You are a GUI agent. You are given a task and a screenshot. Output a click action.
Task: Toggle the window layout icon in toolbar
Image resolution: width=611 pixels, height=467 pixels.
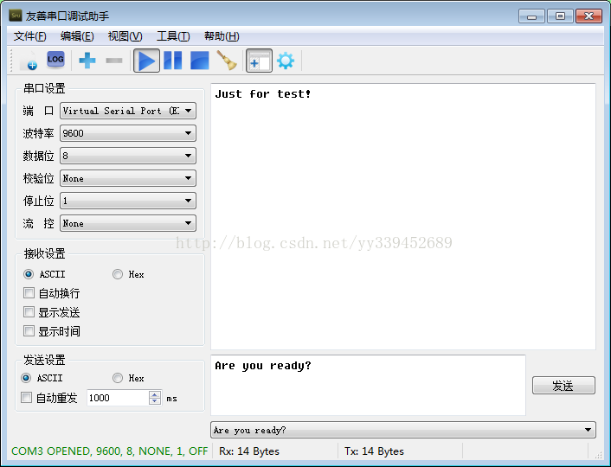tap(259, 61)
